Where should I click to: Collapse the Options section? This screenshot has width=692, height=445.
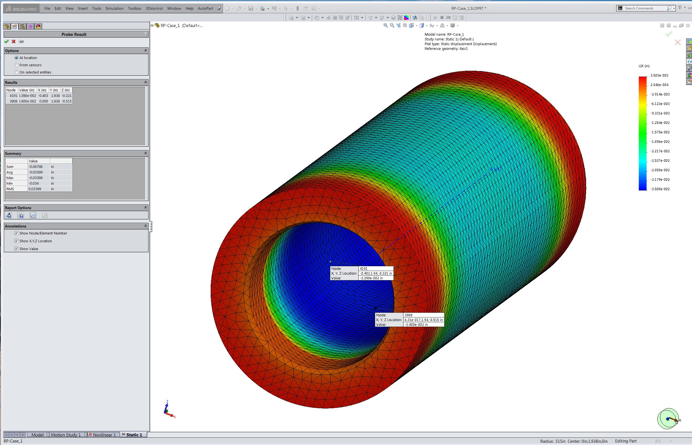(145, 51)
